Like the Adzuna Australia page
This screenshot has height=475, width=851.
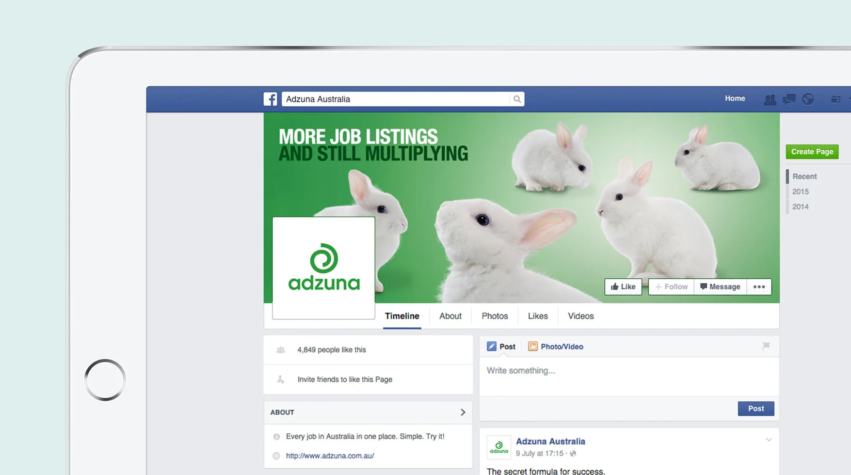(623, 287)
